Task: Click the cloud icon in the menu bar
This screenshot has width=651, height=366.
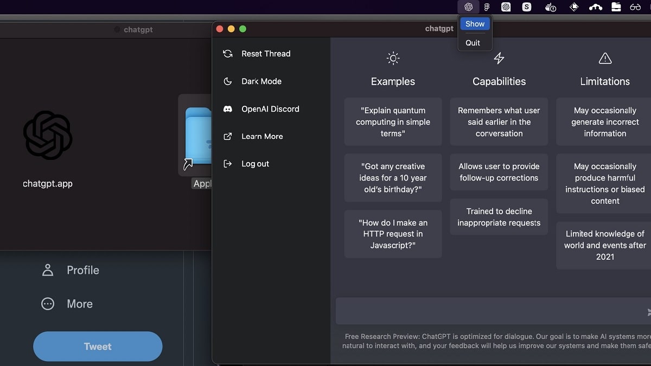Action: [x=595, y=7]
